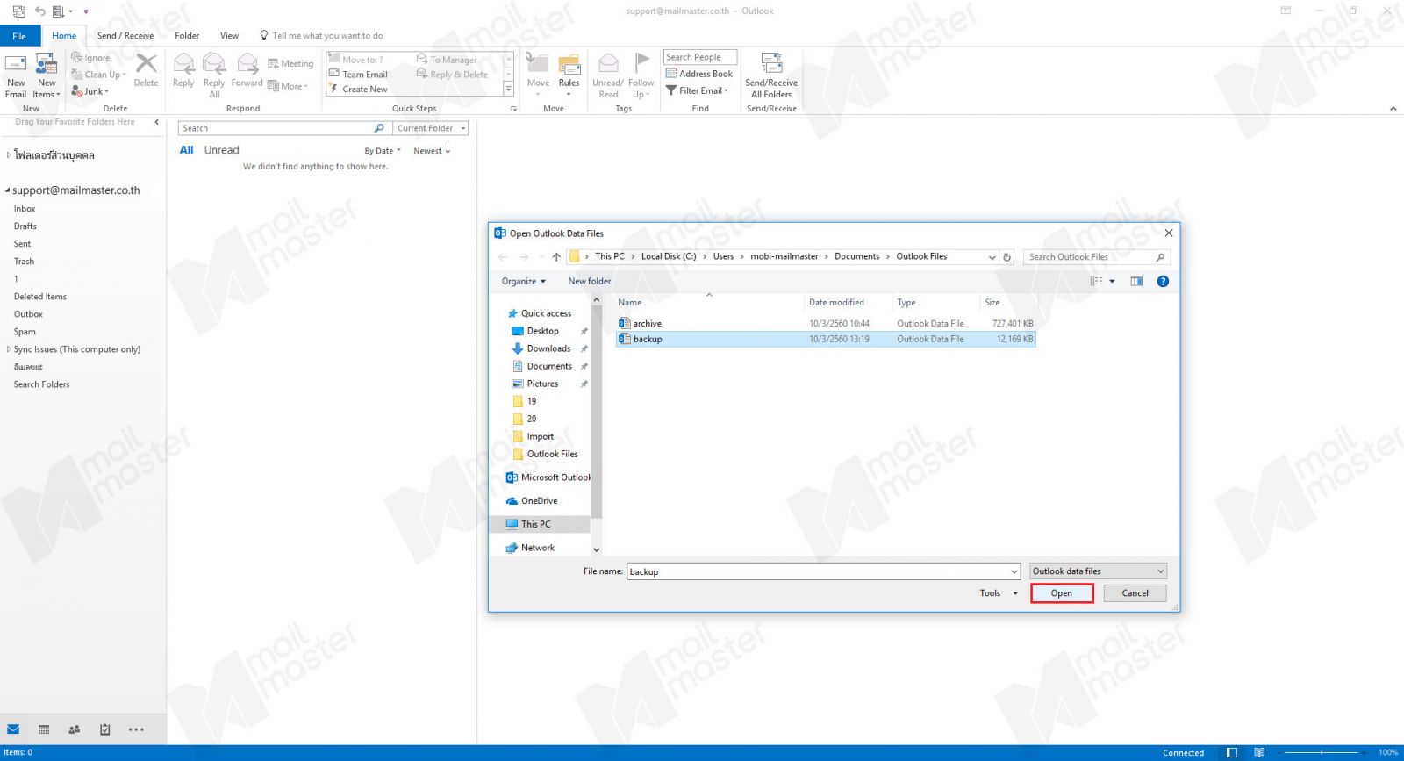Image resolution: width=1404 pixels, height=761 pixels.
Task: Click Team Email quick step
Action: pos(358,75)
